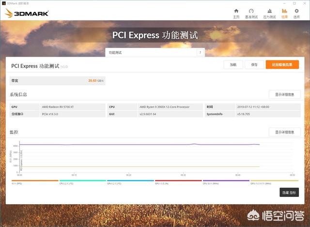This screenshot has width=310, height=227.
Task: Click the 功能测试 selector bar
Action: click(155, 53)
